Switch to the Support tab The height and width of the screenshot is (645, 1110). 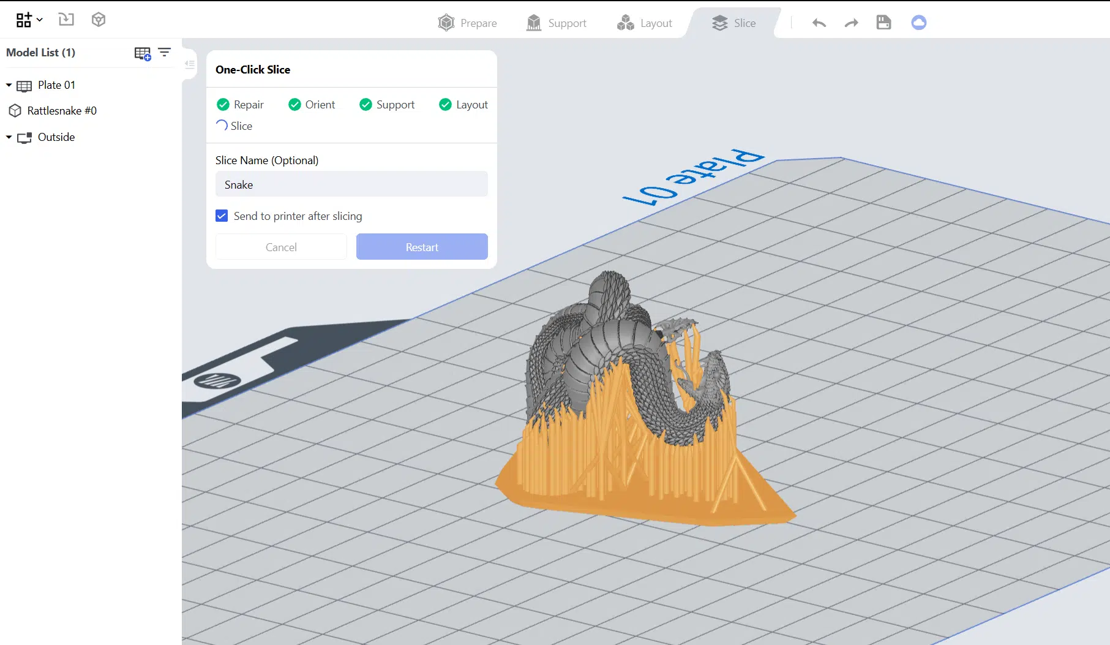pos(557,23)
